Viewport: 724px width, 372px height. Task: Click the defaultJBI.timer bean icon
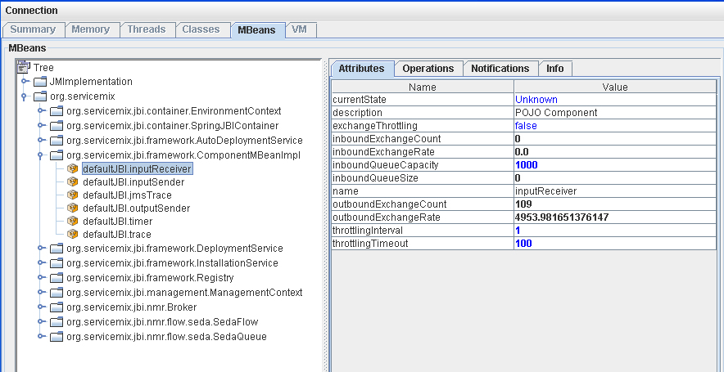(73, 221)
